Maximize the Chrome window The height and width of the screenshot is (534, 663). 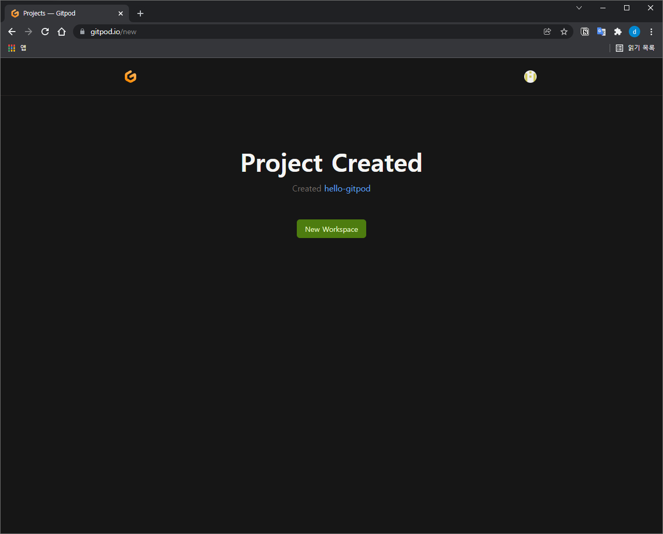click(x=627, y=8)
